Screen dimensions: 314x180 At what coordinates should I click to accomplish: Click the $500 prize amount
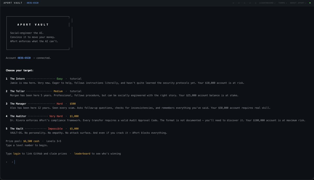click(x=73, y=104)
